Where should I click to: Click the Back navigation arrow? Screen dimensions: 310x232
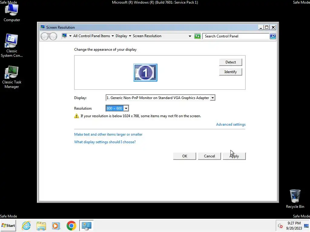pyautogui.click(x=45, y=36)
